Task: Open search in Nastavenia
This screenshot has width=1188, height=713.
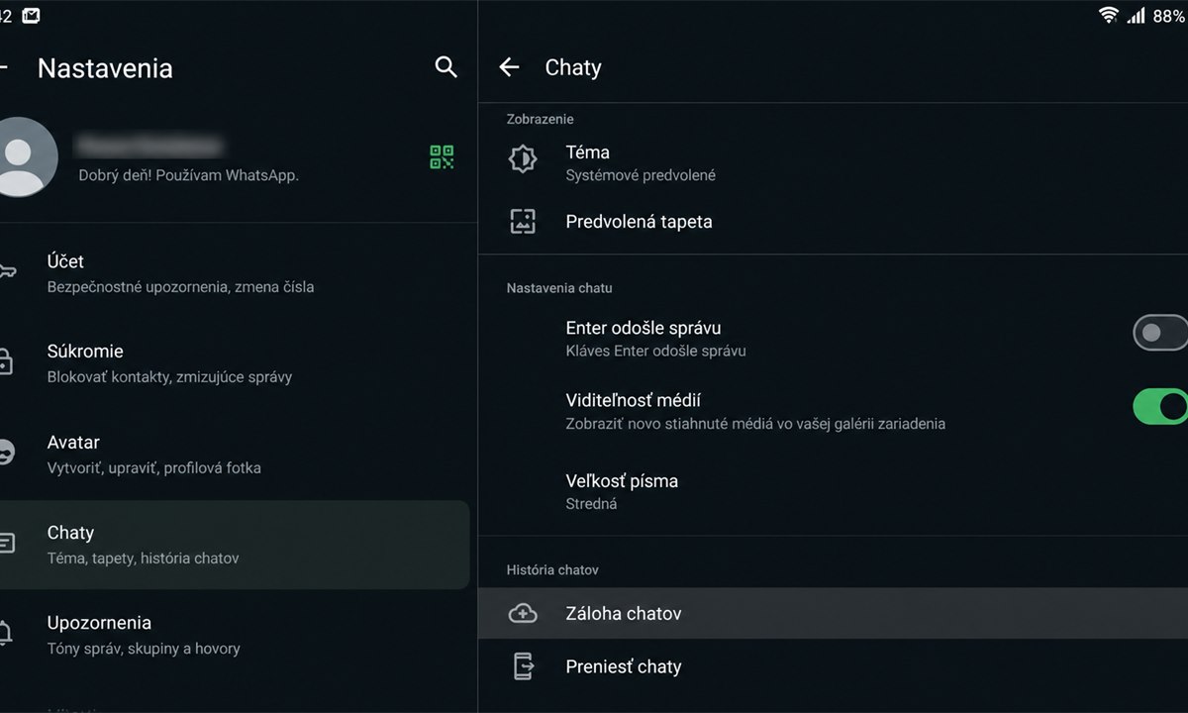Action: pos(446,67)
